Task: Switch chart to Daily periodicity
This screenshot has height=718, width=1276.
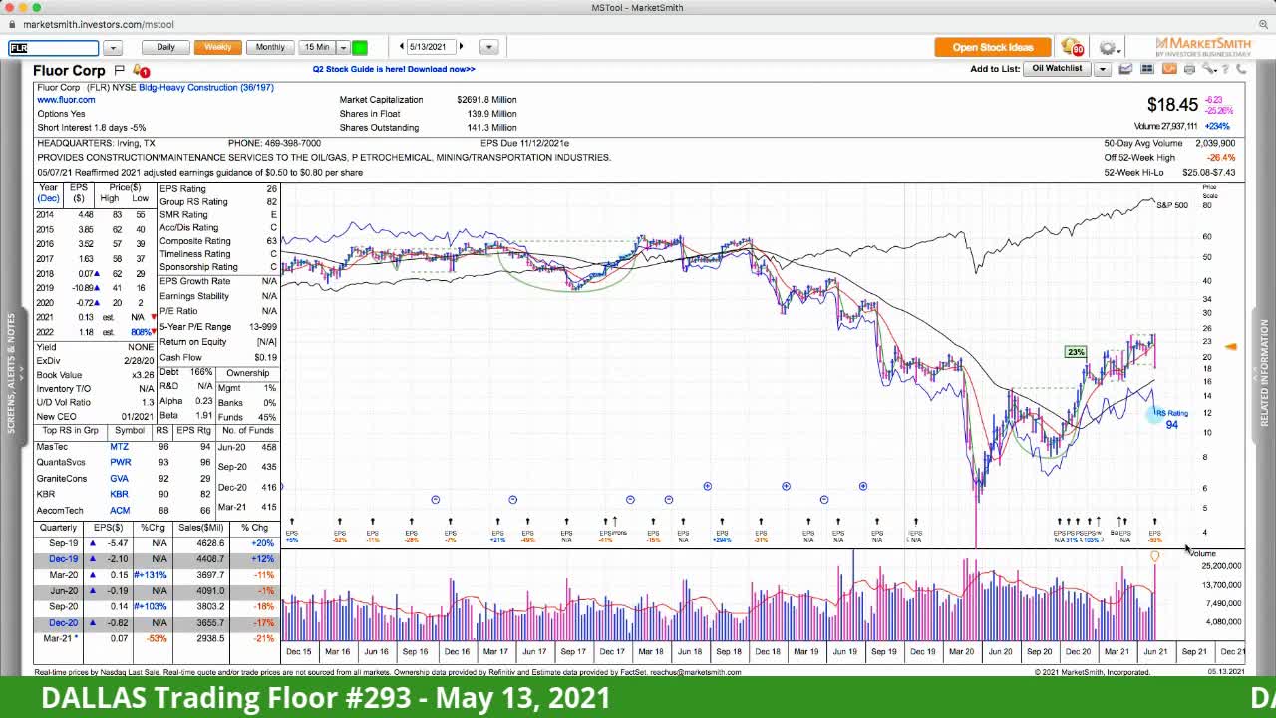Action: pyautogui.click(x=165, y=47)
